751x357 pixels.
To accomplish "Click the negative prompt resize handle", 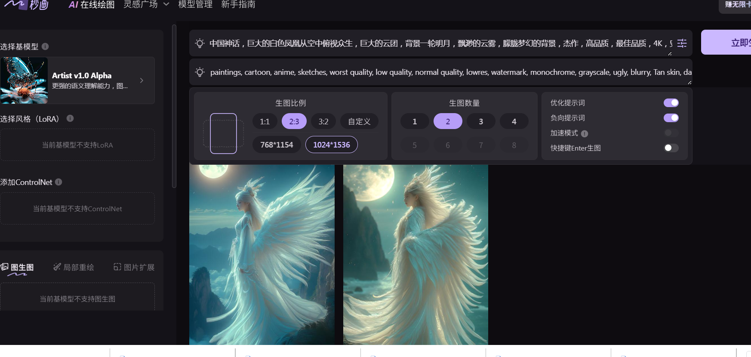I will [689, 82].
